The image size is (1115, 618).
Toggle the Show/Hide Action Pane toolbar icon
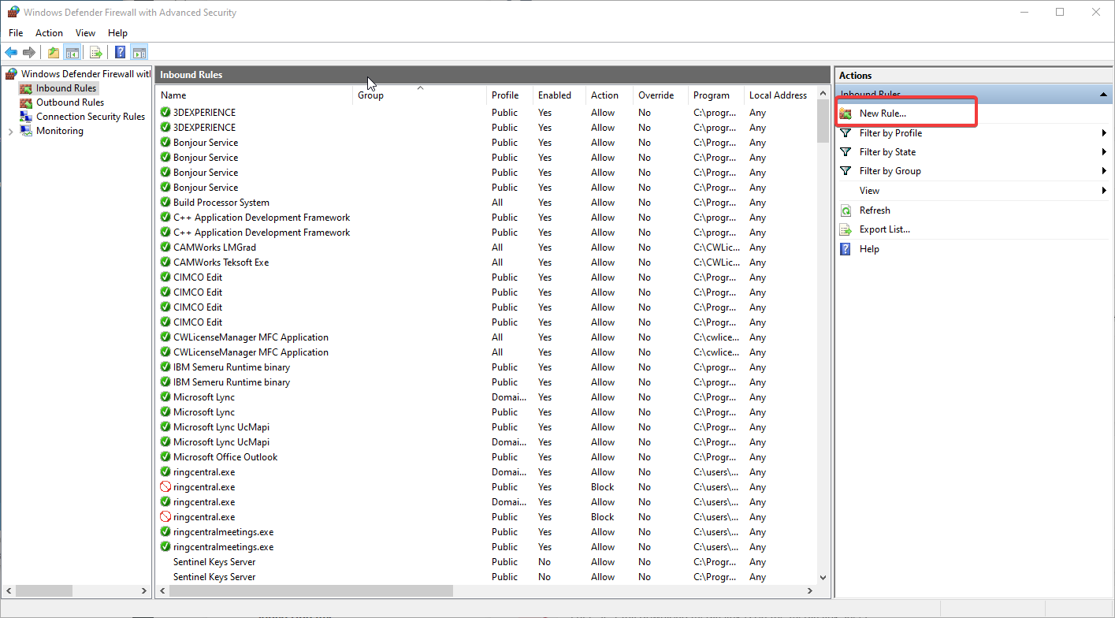coord(139,53)
